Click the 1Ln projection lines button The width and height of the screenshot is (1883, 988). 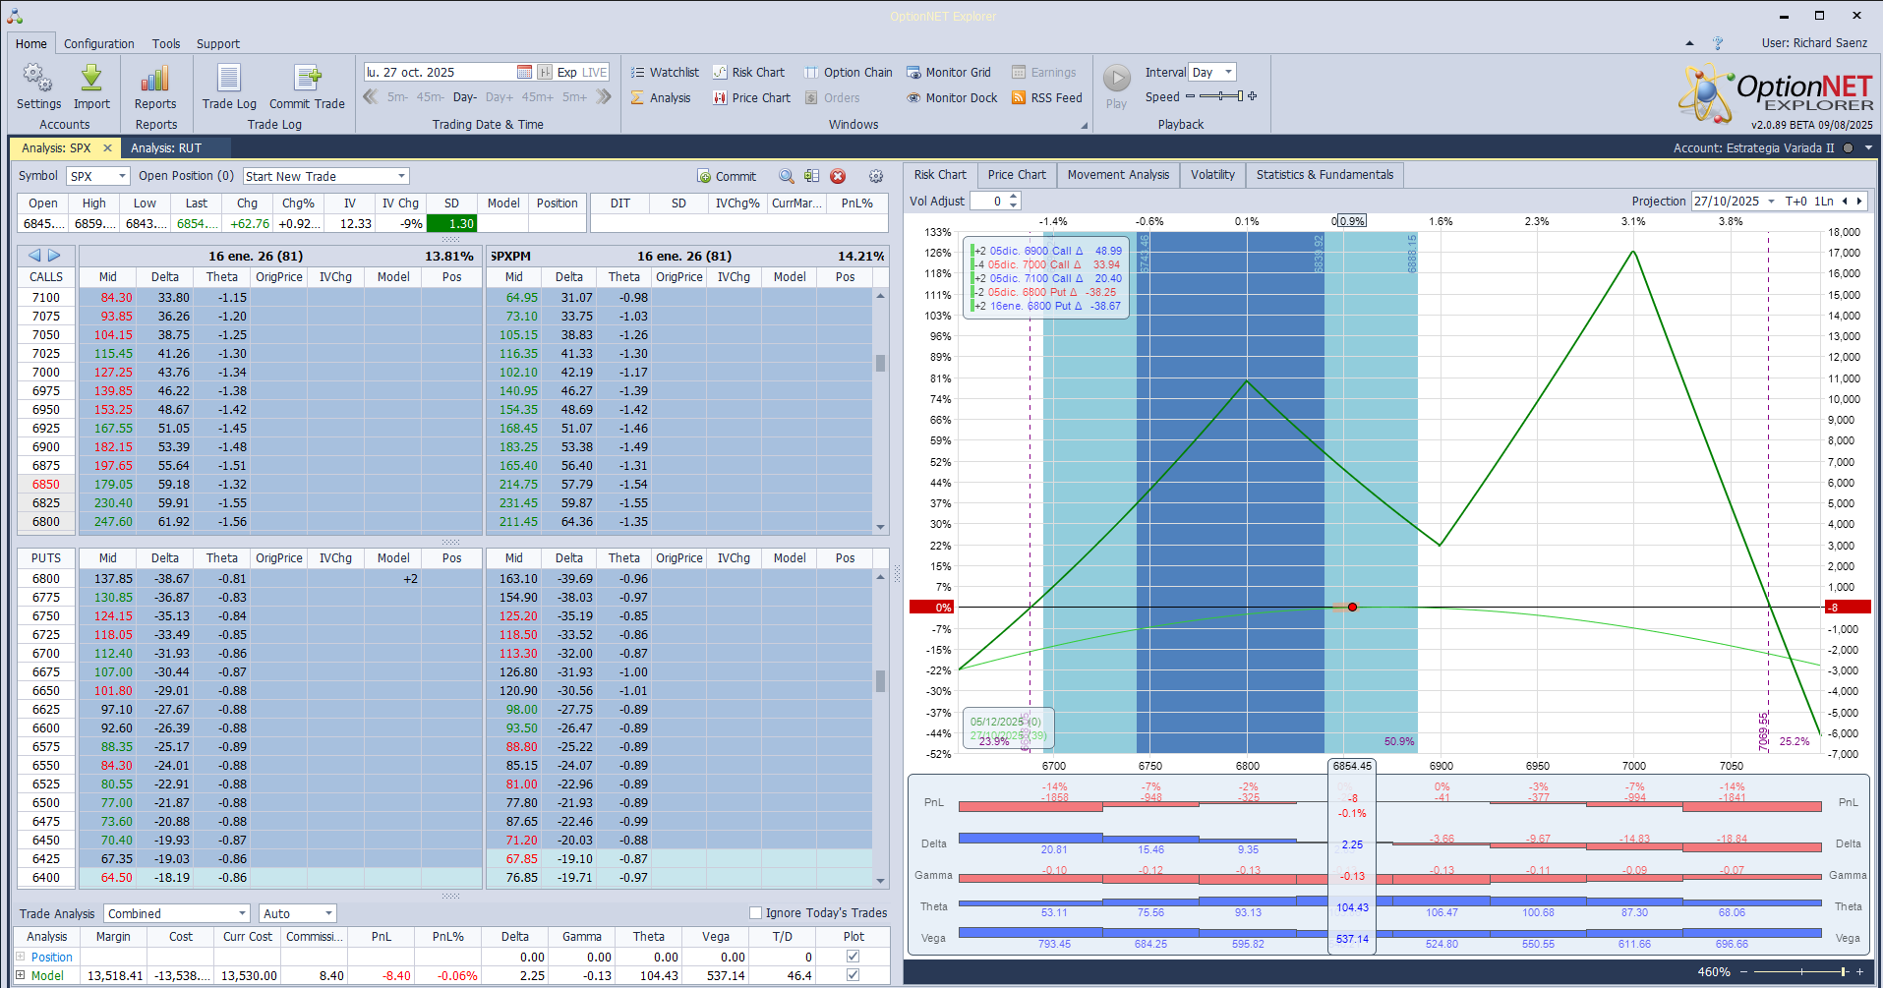pos(1824,202)
